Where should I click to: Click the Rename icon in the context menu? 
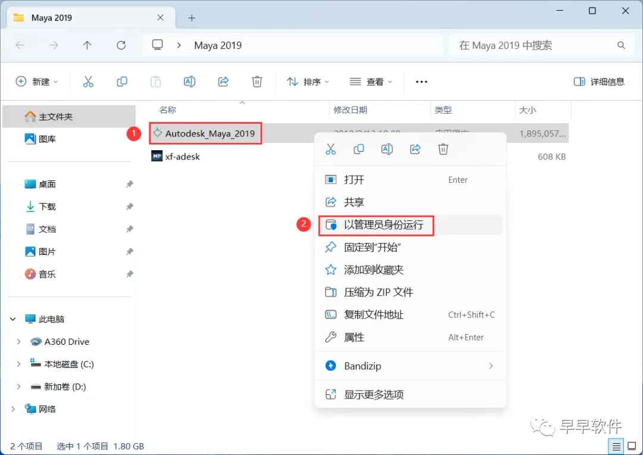coord(387,149)
